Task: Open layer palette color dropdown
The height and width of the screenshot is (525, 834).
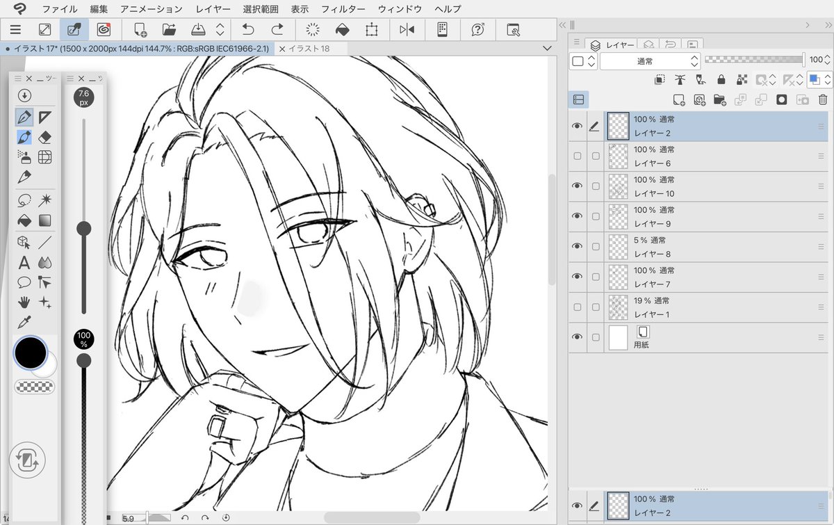Action: click(x=583, y=61)
